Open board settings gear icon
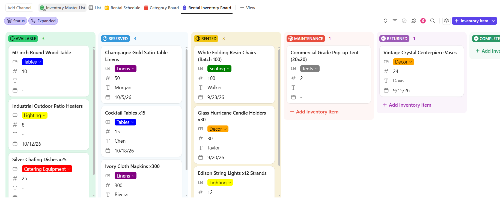This screenshot has height=198, width=500. [x=447, y=21]
